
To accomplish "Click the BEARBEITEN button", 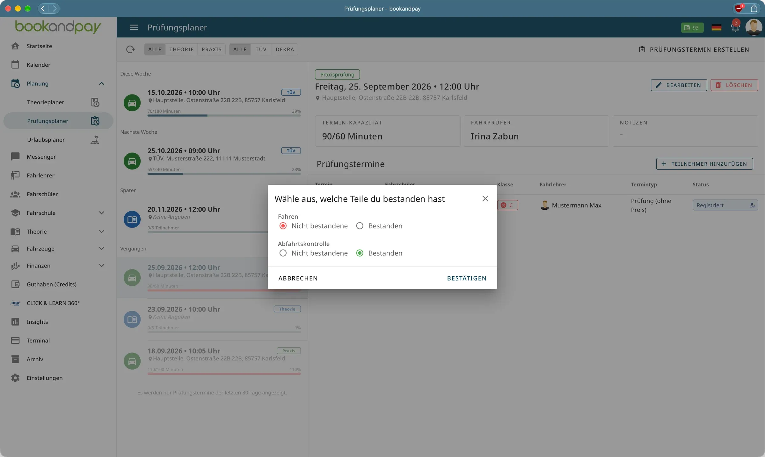I will [x=679, y=85].
